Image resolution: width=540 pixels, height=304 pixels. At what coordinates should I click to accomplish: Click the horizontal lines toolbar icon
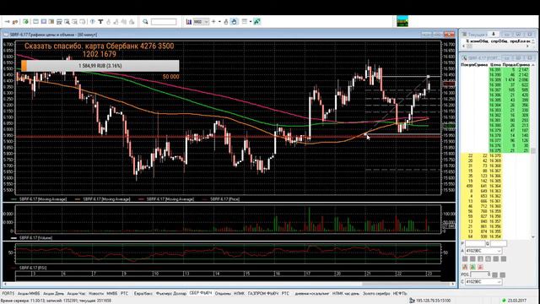pos(245,22)
